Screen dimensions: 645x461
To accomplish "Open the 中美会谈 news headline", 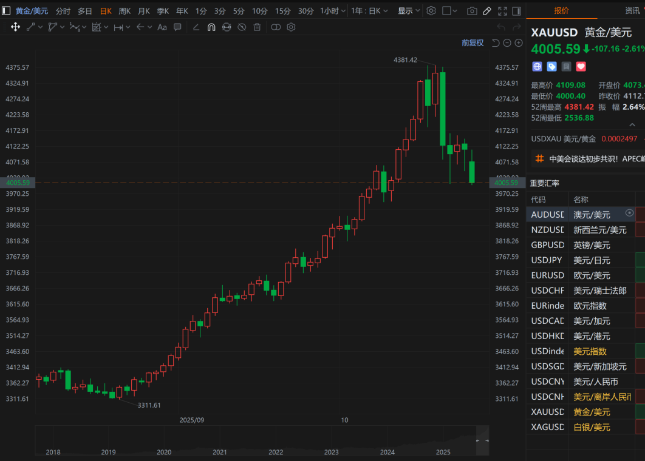I will [x=595, y=159].
